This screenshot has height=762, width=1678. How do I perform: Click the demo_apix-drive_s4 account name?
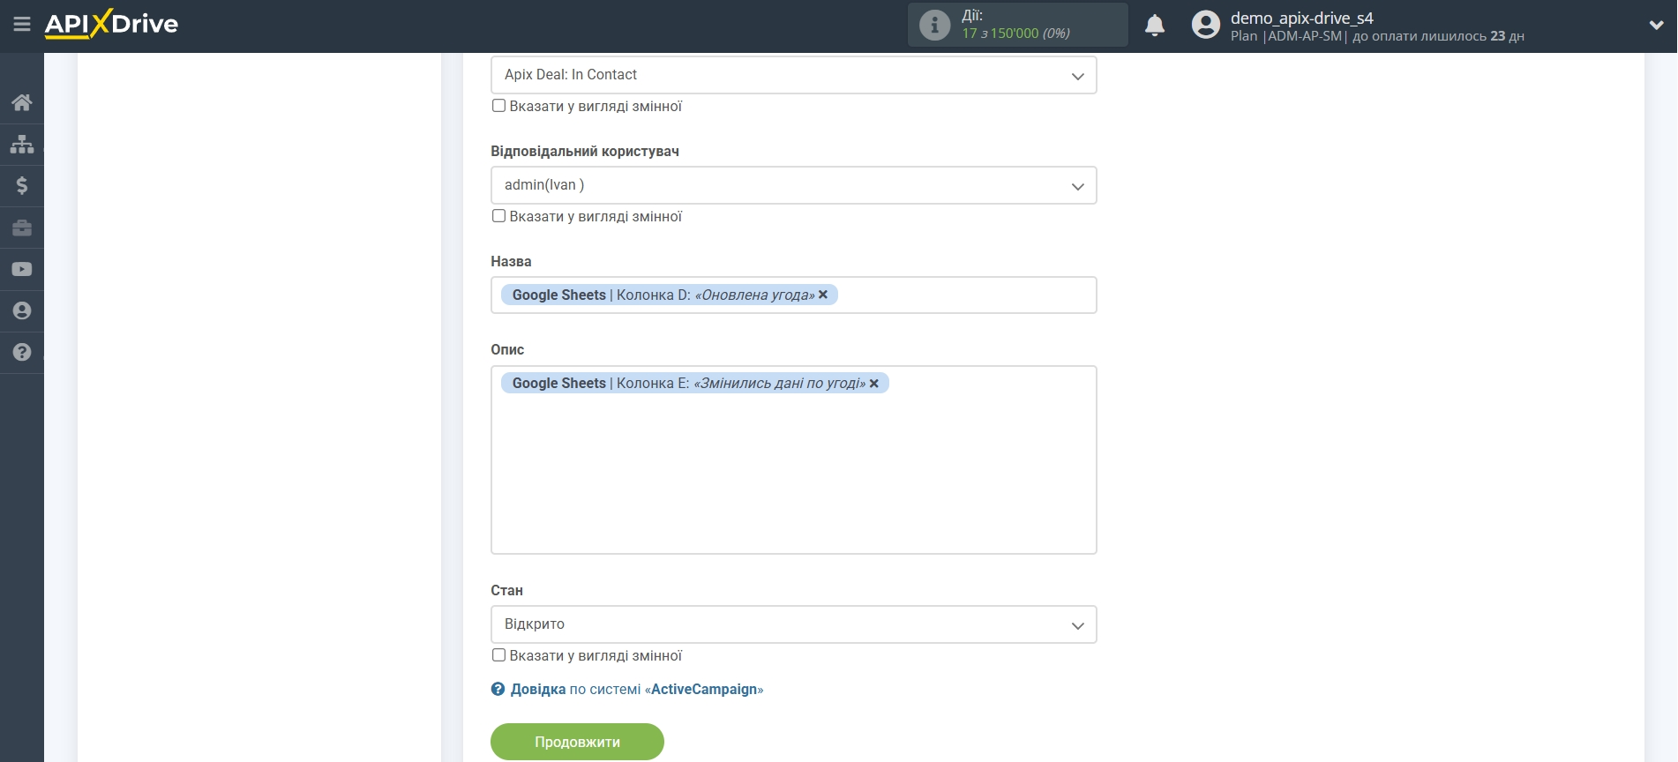[1301, 18]
